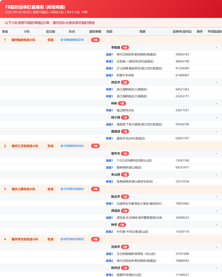Click order number 32689323

[x=182, y=218]
